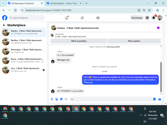This screenshot has width=167, height=125.
Task: Click chat scrollbar thumb
Action: coord(161,77)
